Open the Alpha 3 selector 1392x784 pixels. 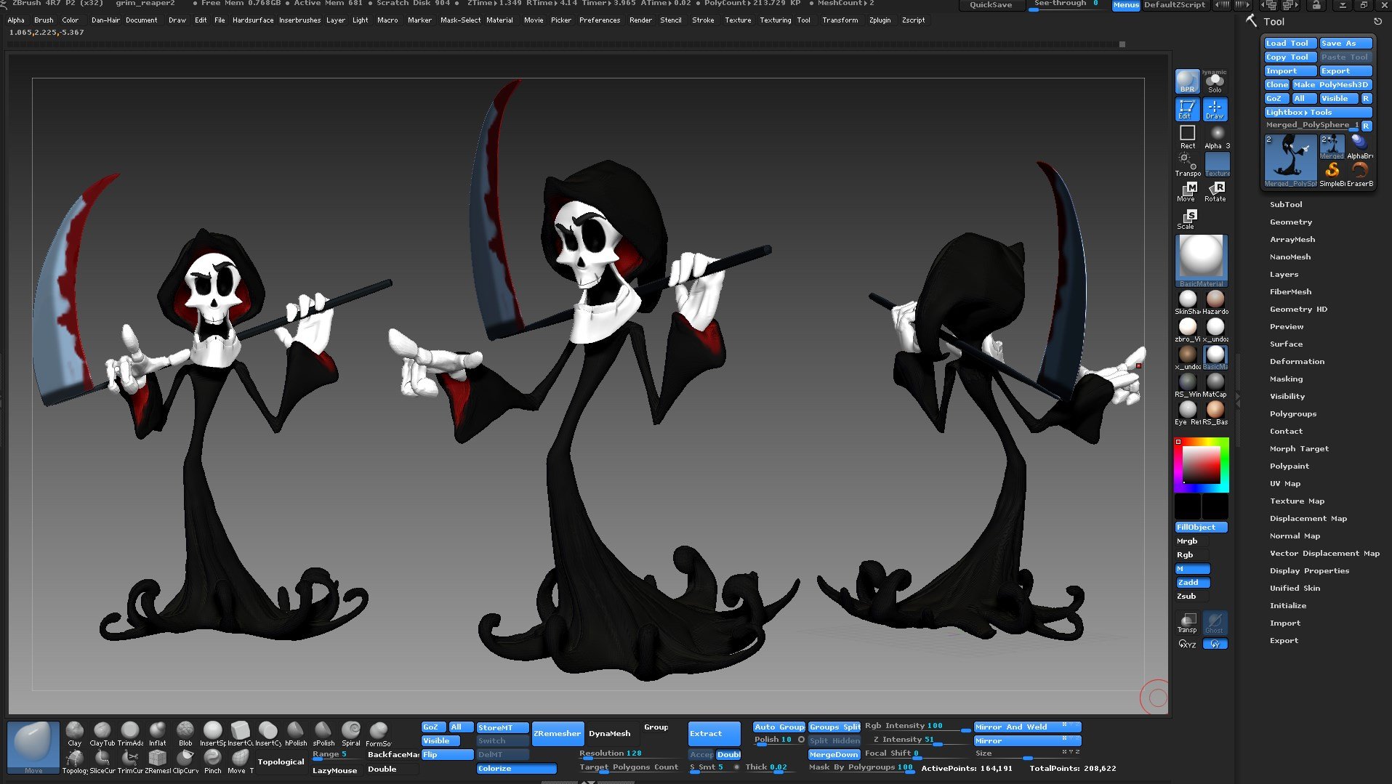1217,137
